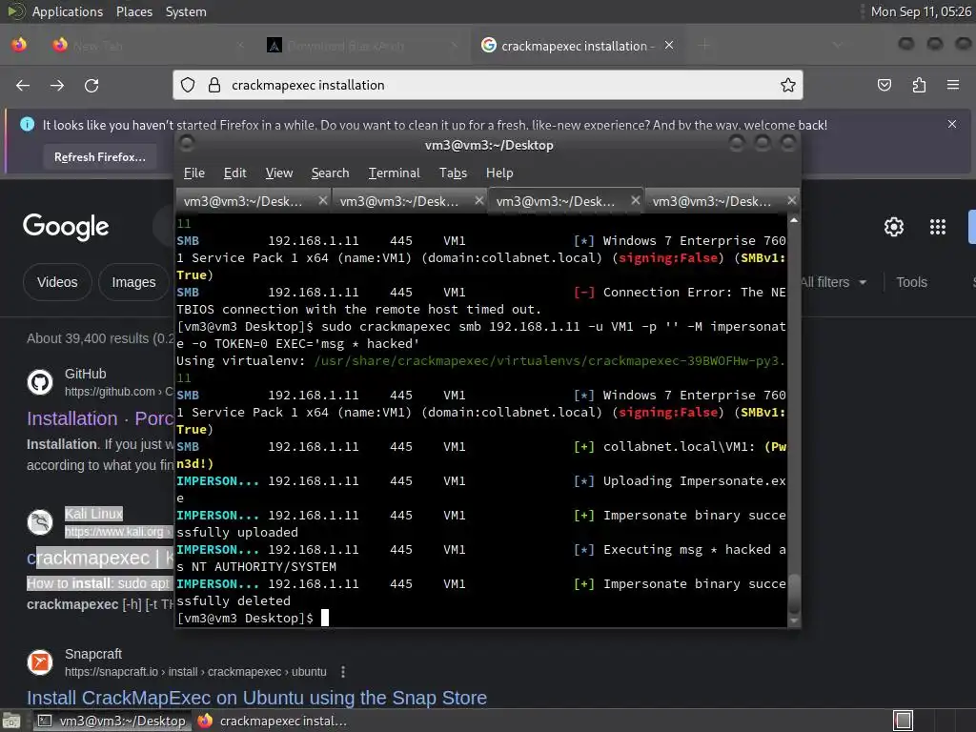This screenshot has height=732, width=976.
Task: Go back in Firefox history
Action: (23, 85)
